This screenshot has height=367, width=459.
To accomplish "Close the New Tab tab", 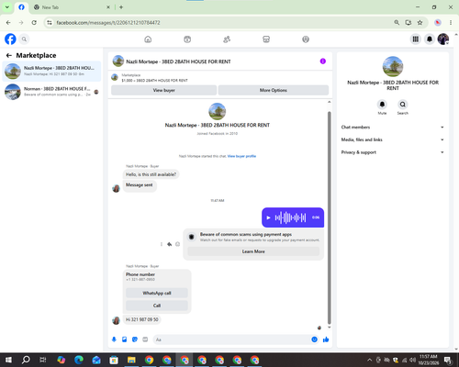I will (108, 7).
